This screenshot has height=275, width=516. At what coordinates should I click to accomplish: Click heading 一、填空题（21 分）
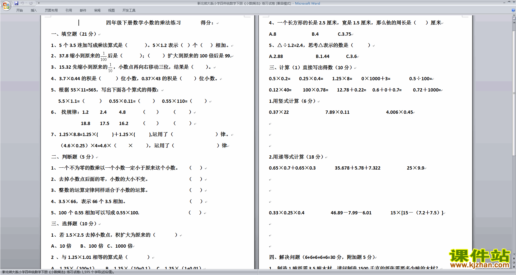tap(74, 34)
